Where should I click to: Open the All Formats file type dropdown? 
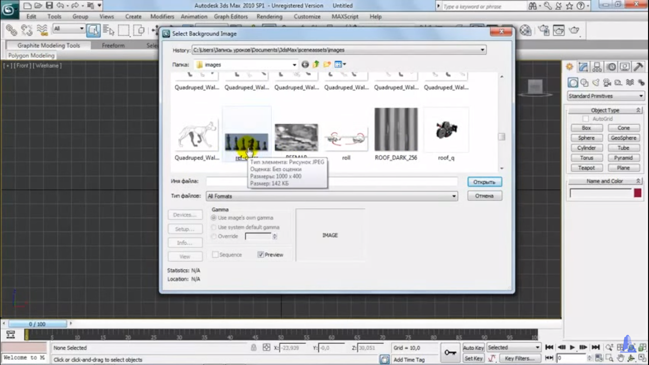click(454, 196)
